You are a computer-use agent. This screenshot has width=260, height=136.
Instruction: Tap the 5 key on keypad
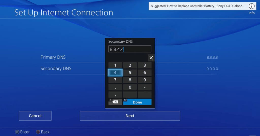pyautogui.click(x=130, y=73)
